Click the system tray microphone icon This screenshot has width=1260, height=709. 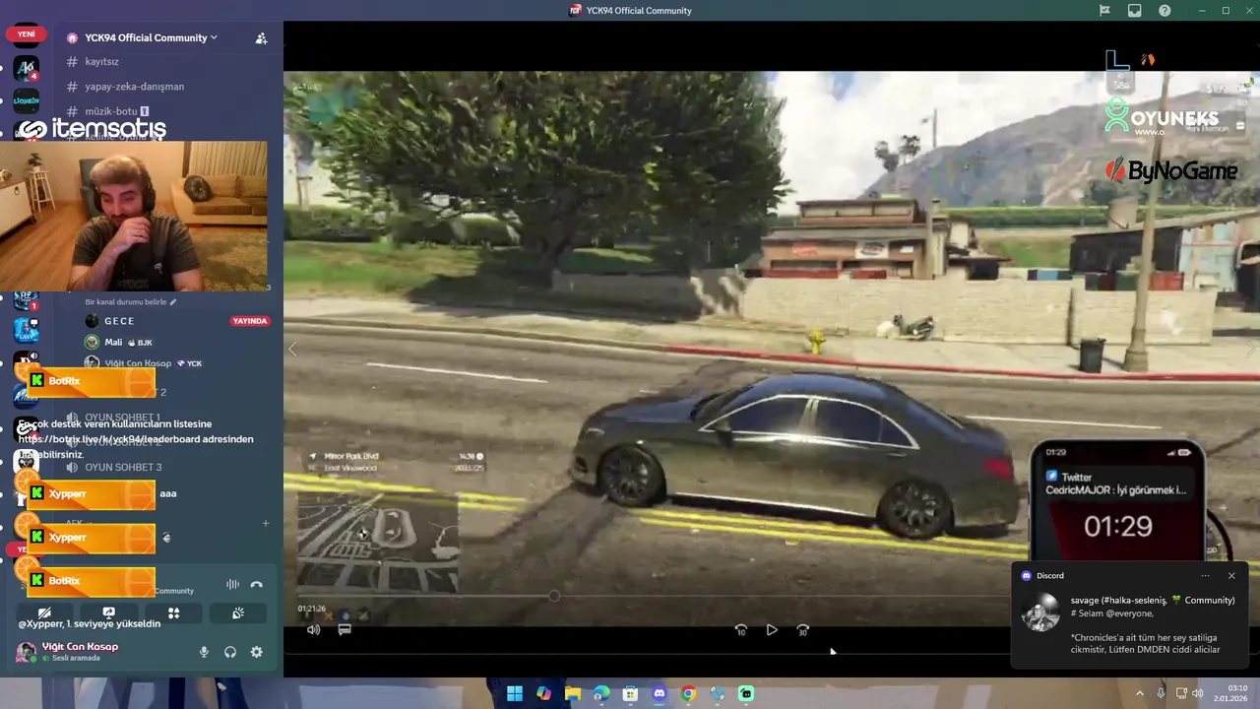point(1162,693)
